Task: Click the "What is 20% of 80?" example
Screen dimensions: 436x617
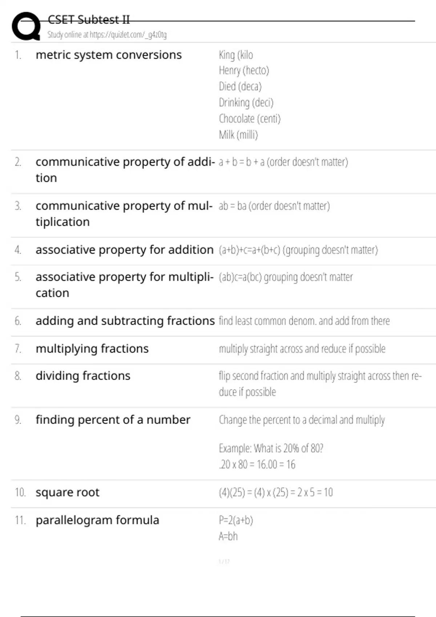Action: tap(271, 449)
